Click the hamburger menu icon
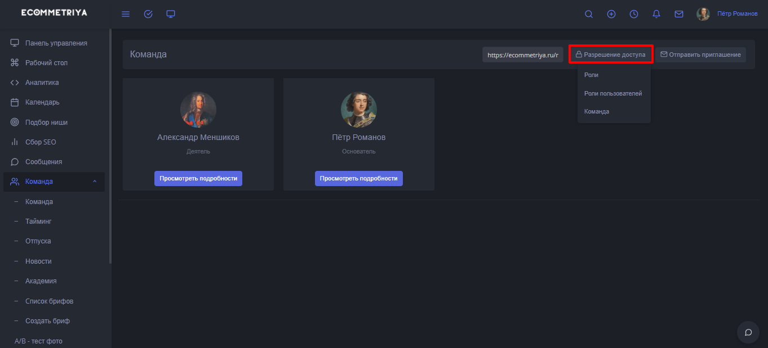 [x=126, y=14]
